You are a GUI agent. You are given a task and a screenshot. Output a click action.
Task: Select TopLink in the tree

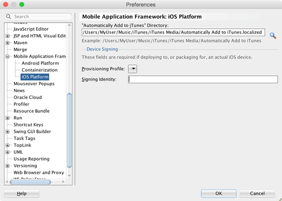[x=22, y=145]
